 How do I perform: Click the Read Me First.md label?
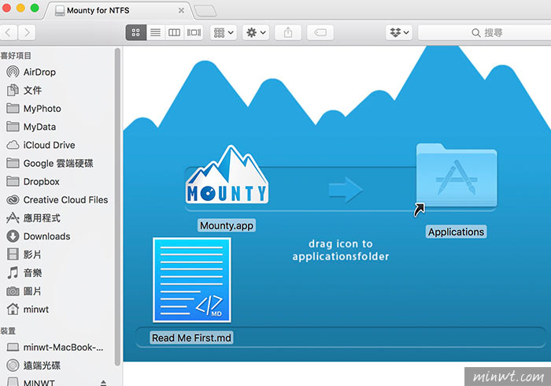click(191, 338)
